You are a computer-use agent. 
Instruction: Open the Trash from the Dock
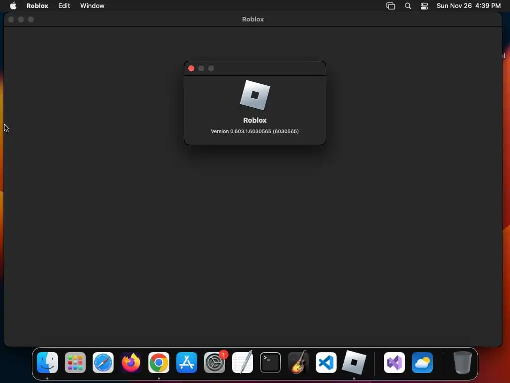pos(463,363)
